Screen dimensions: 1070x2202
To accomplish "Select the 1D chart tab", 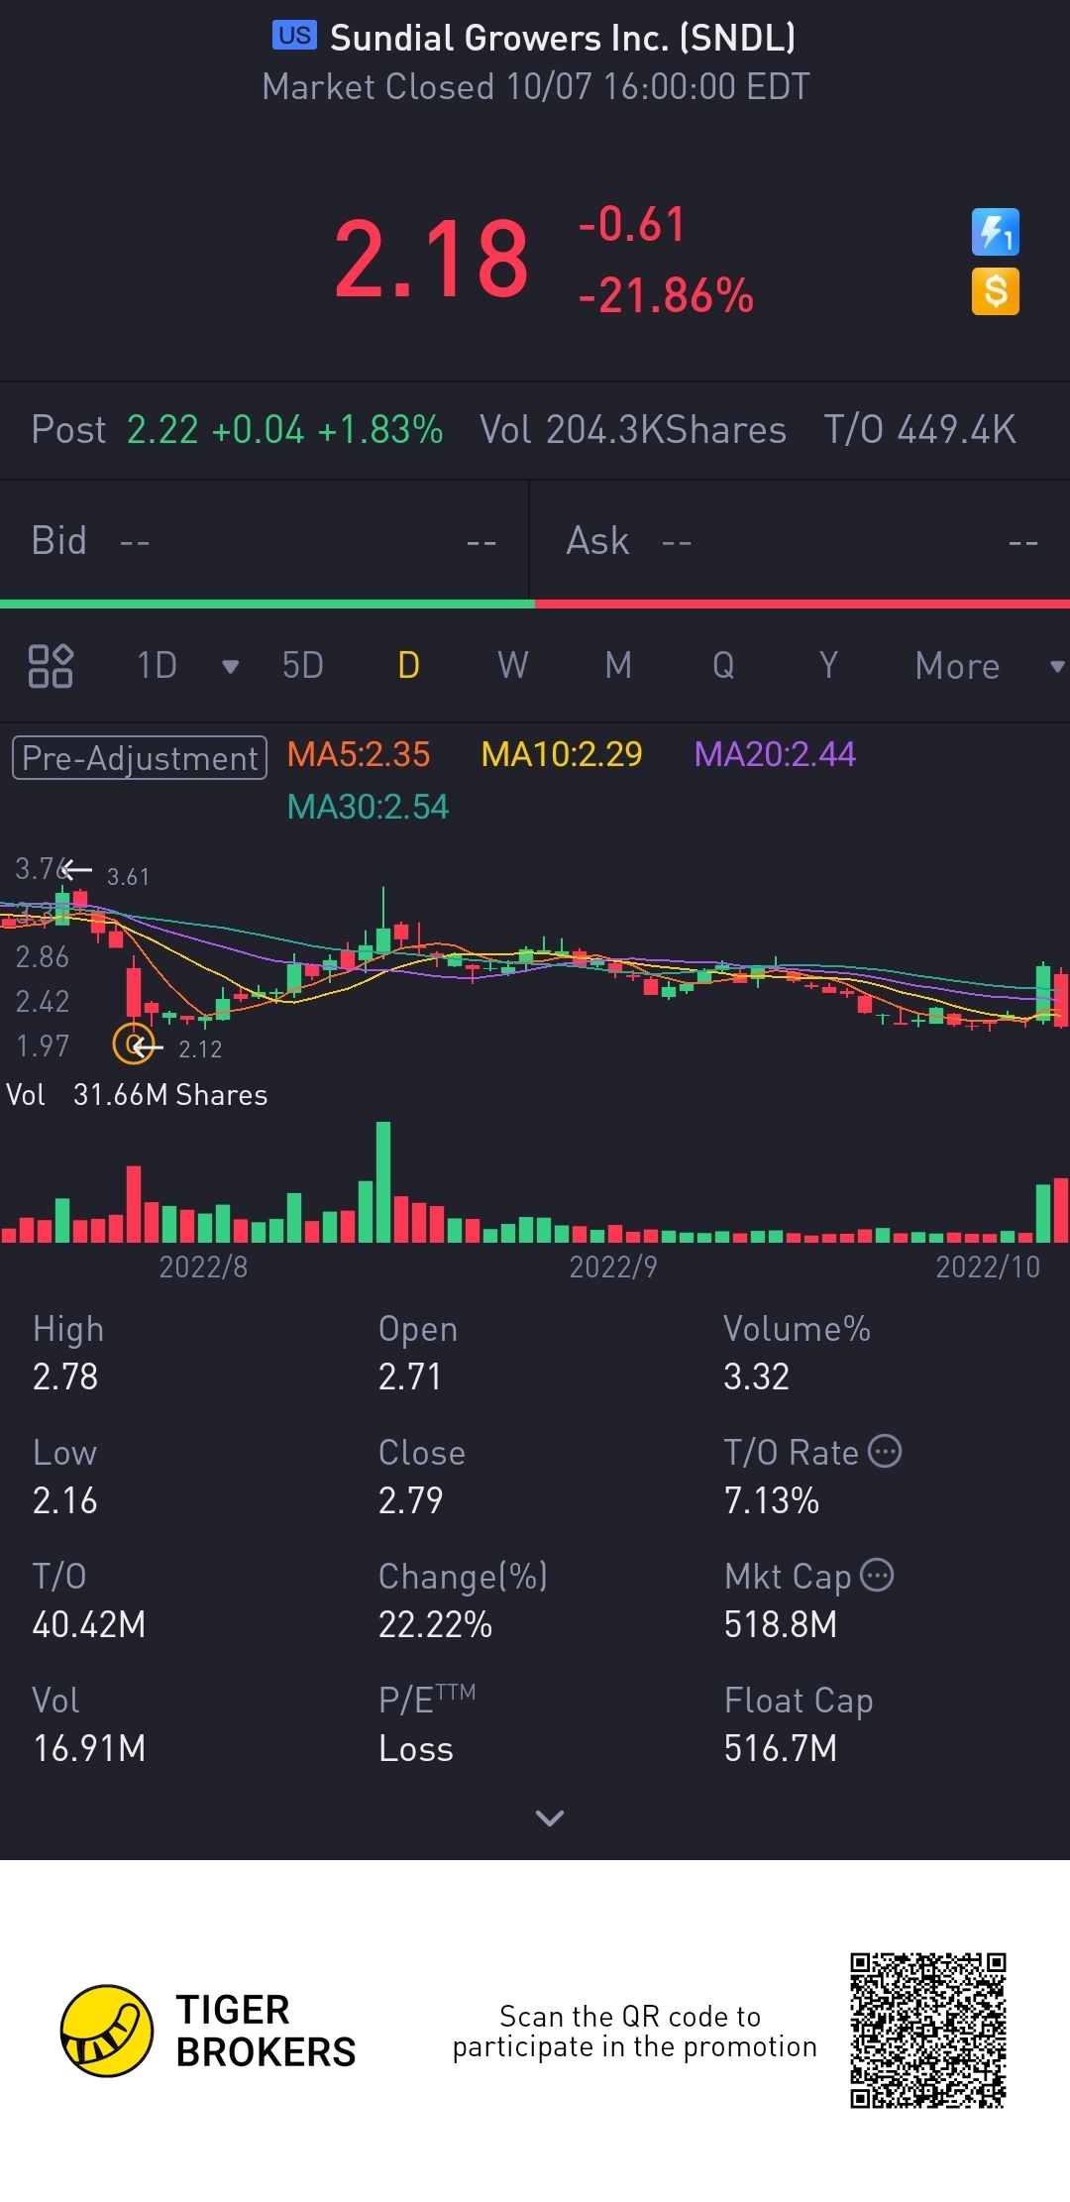I will (157, 666).
